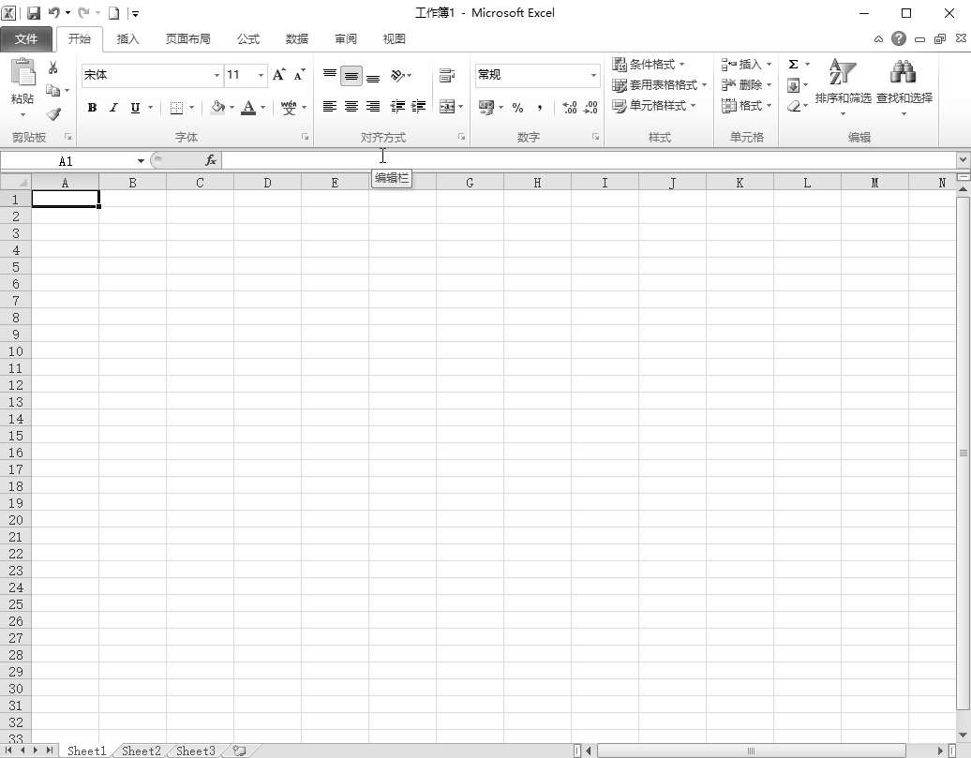Open the phonetic guide wén icon

coord(289,107)
